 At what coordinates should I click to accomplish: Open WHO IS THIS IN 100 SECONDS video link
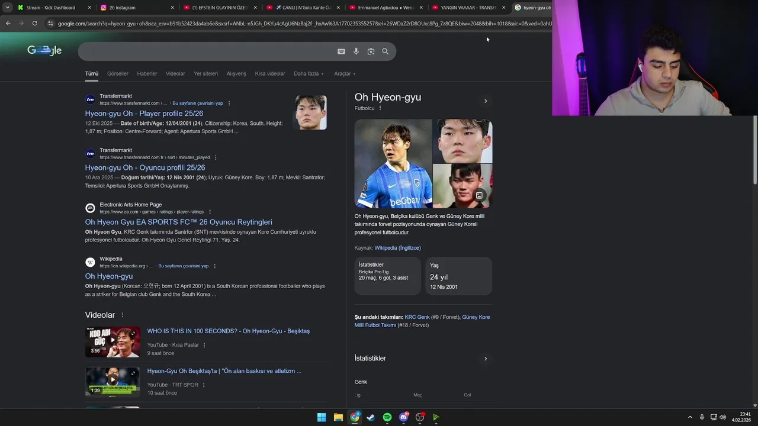229,331
